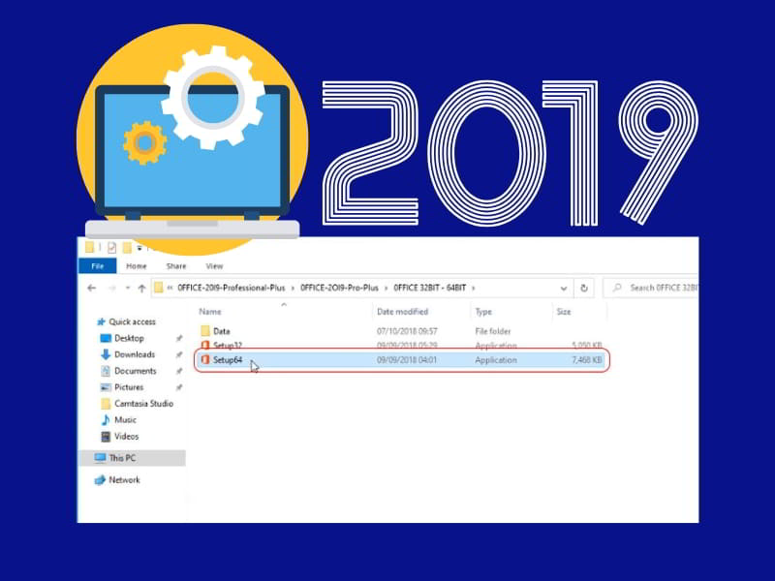
Task: Click the Music sidebar icon
Action: pos(104,419)
